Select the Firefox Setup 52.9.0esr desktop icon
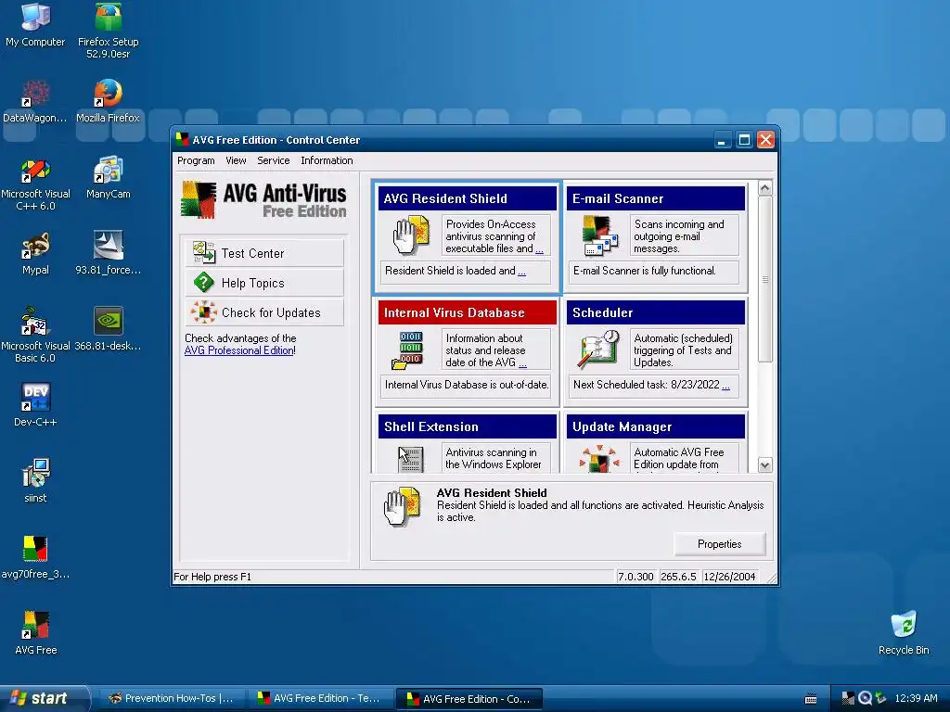The image size is (950, 712). point(108,31)
